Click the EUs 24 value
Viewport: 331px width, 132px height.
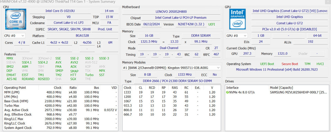click(261, 42)
